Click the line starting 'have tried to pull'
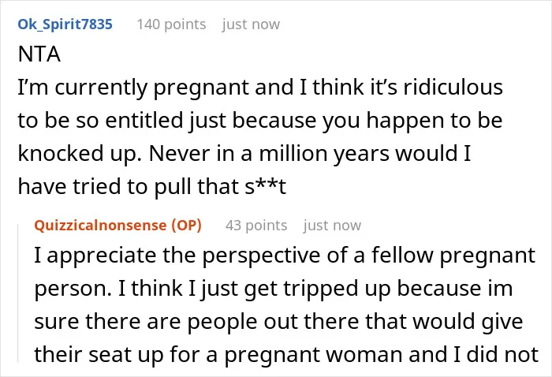This screenshot has width=552, height=377. click(152, 186)
